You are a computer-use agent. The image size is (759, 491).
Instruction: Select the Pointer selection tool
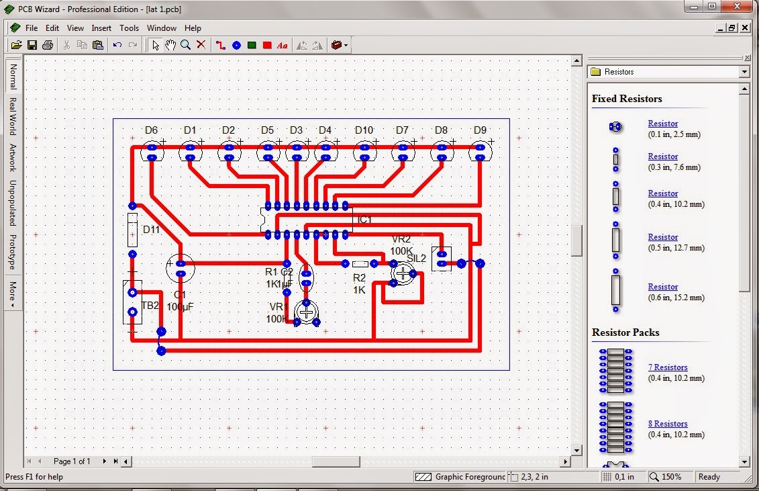pos(155,45)
